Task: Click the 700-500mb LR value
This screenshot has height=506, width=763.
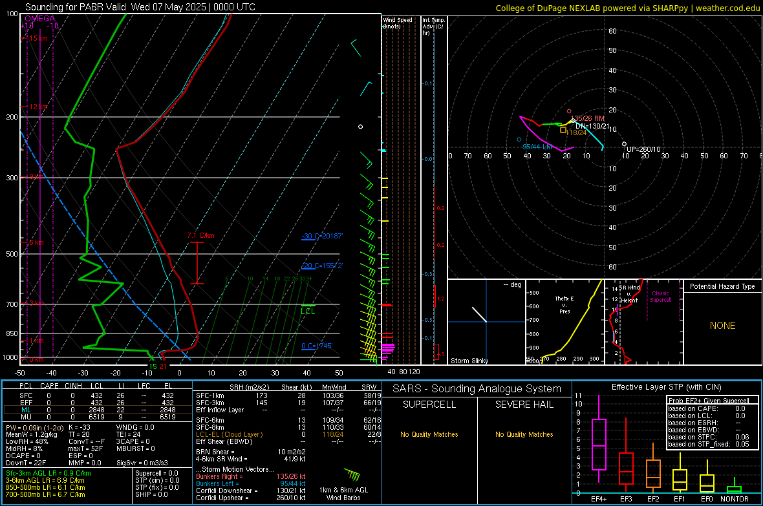Action: click(45, 494)
